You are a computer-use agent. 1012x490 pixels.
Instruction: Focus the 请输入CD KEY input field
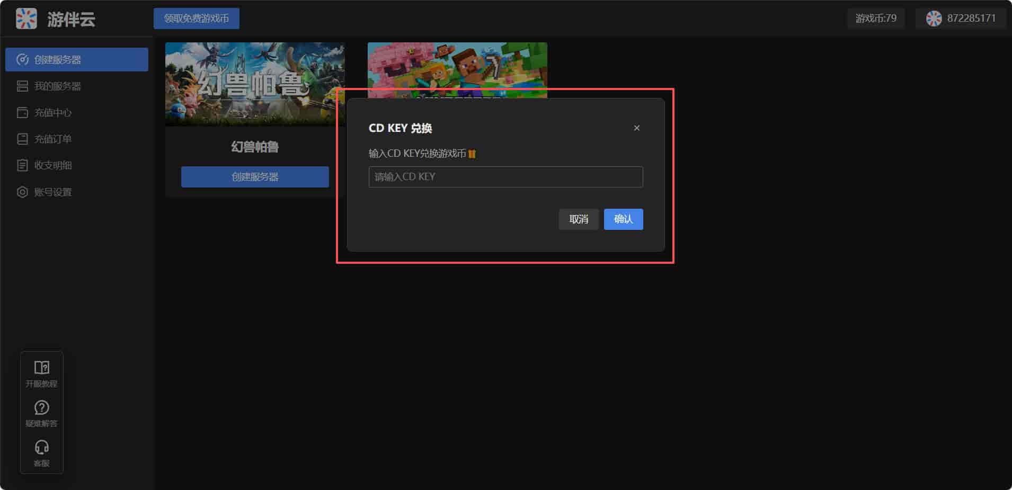(x=505, y=177)
